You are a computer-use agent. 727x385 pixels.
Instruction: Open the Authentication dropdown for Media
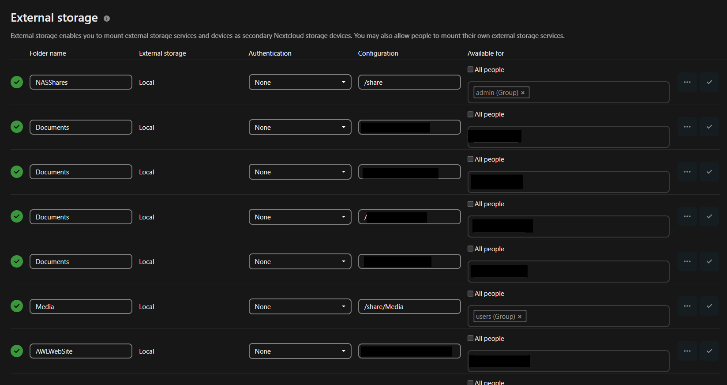(300, 306)
